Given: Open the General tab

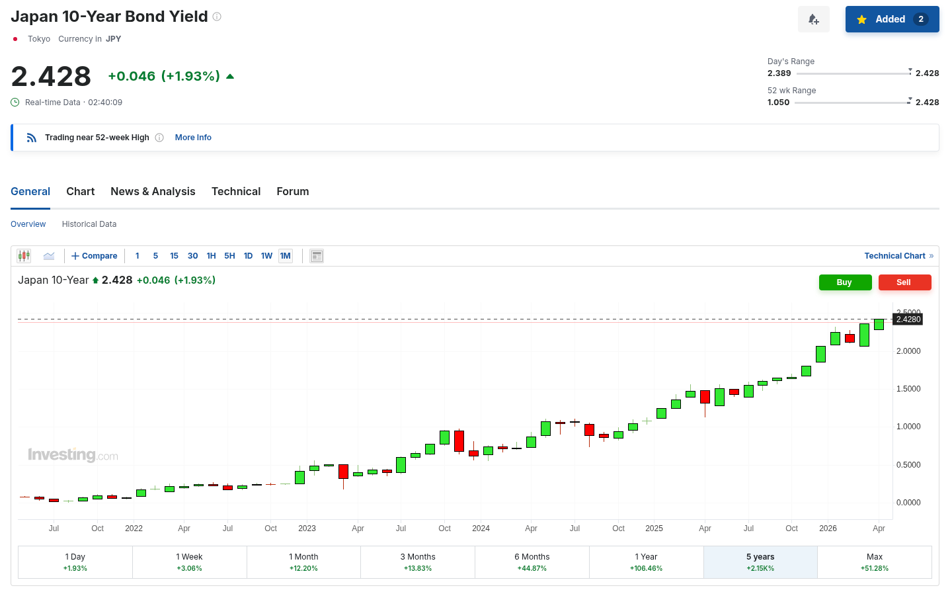Looking at the screenshot, I should click(30, 191).
